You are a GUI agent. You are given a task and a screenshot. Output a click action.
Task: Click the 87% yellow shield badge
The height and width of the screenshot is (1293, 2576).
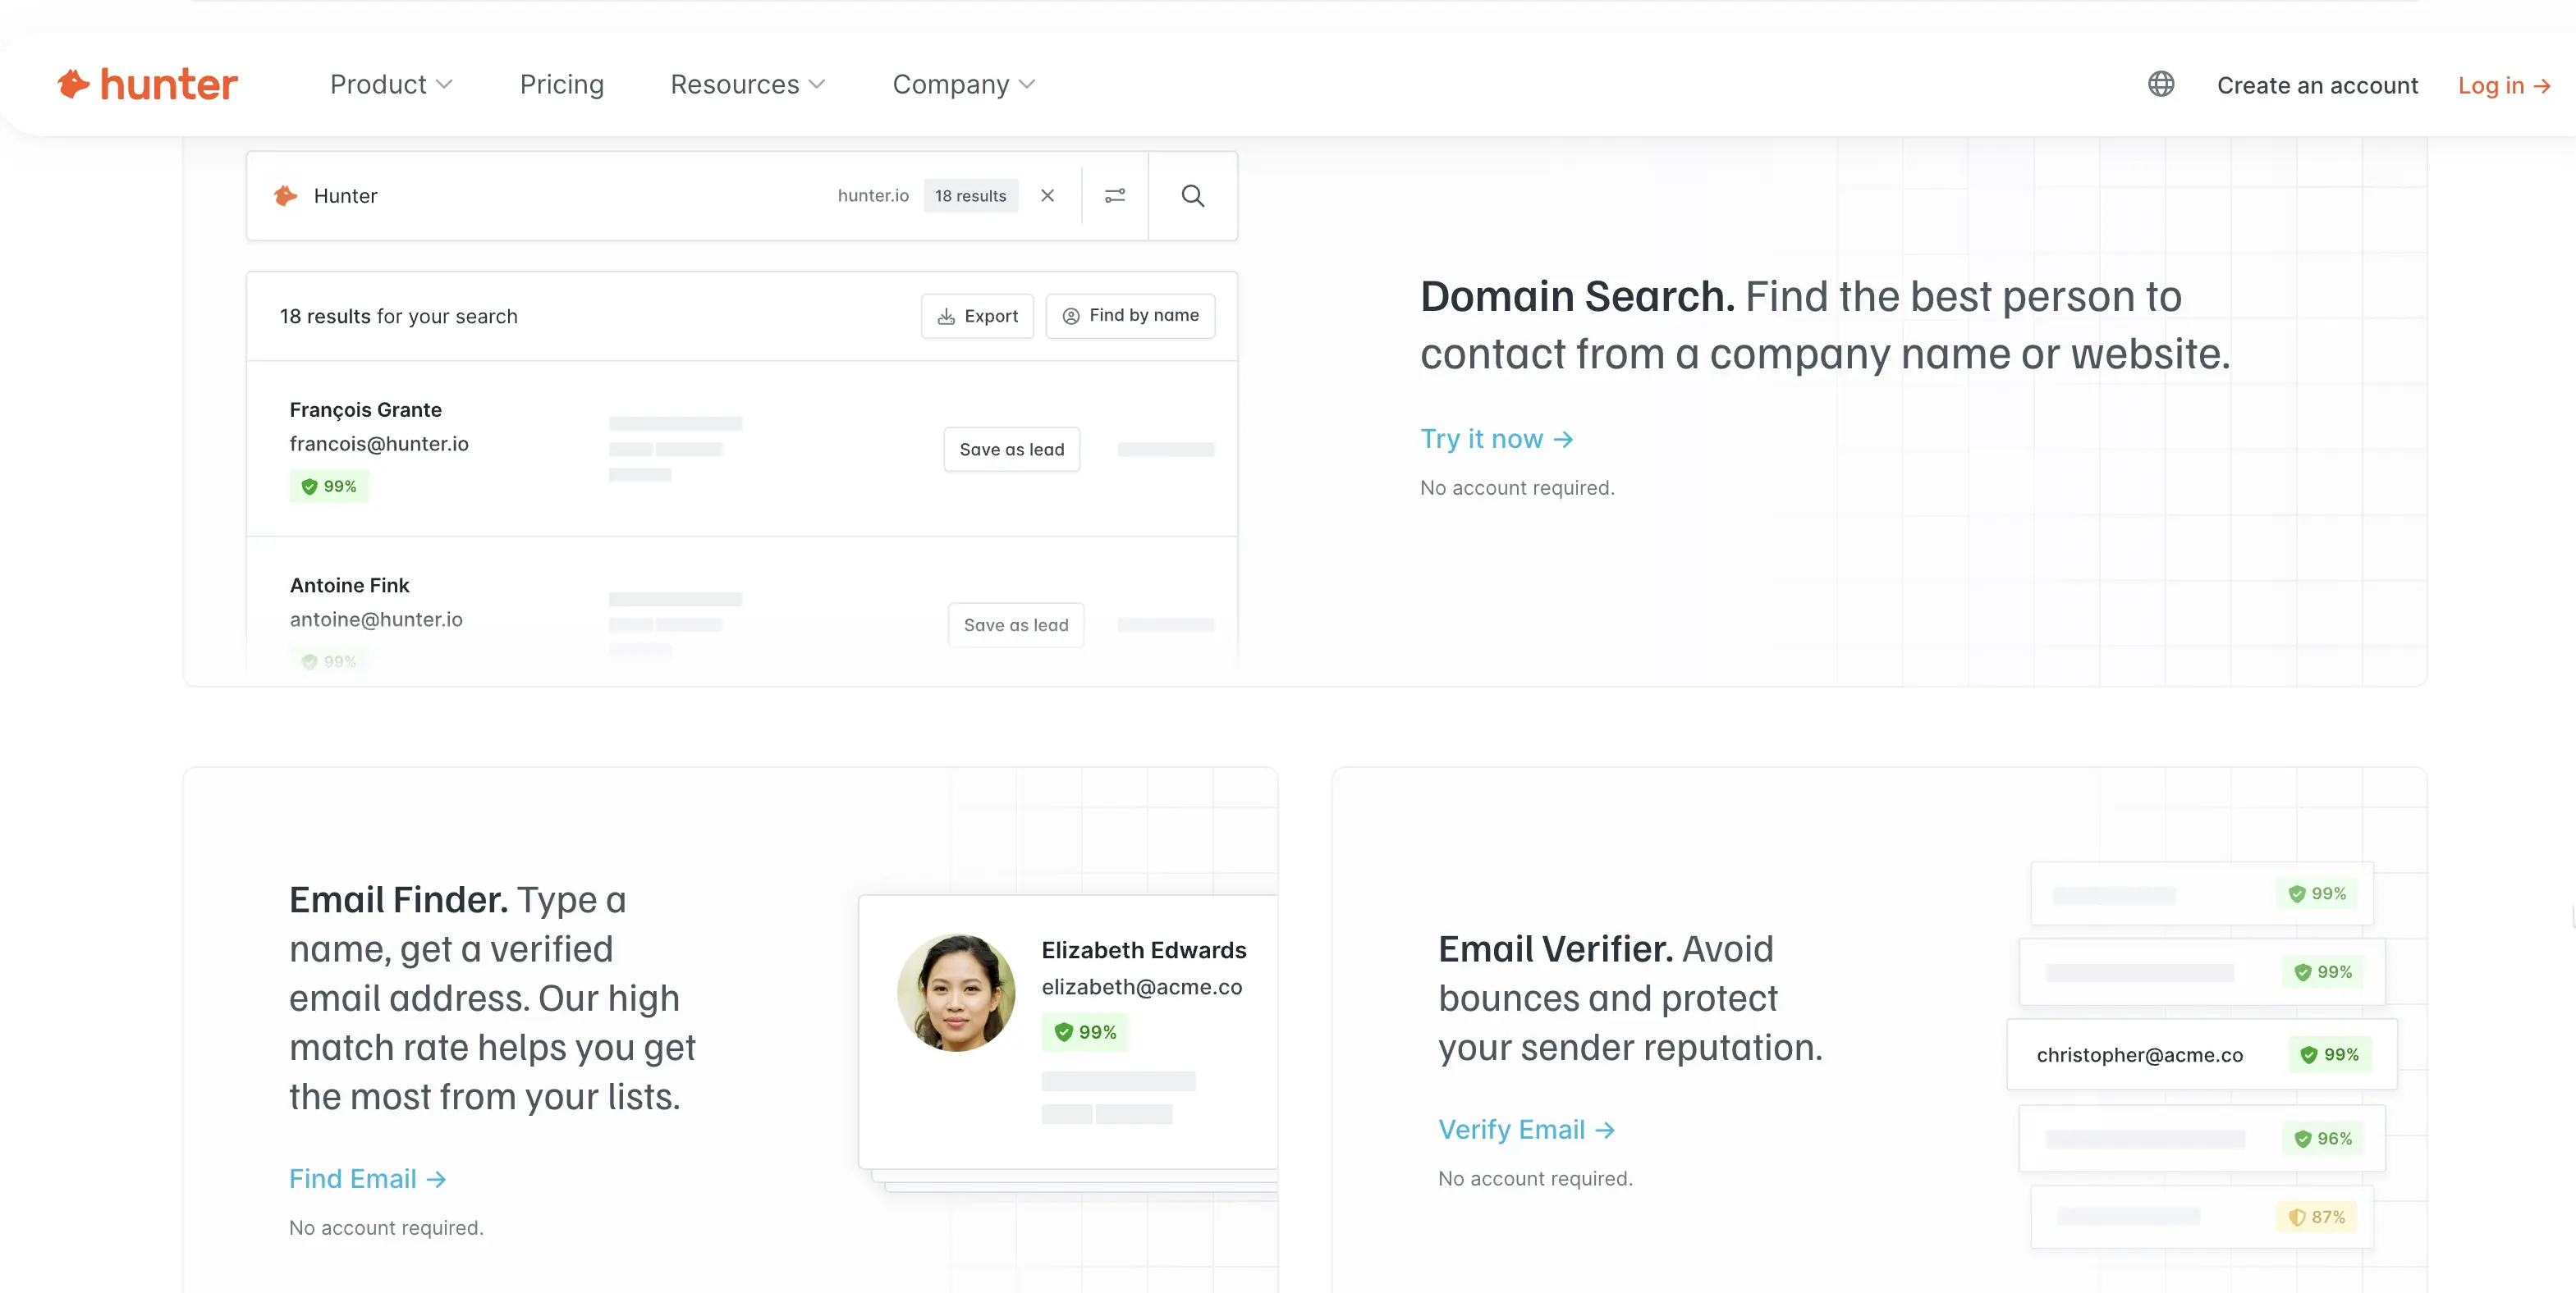click(2317, 1216)
